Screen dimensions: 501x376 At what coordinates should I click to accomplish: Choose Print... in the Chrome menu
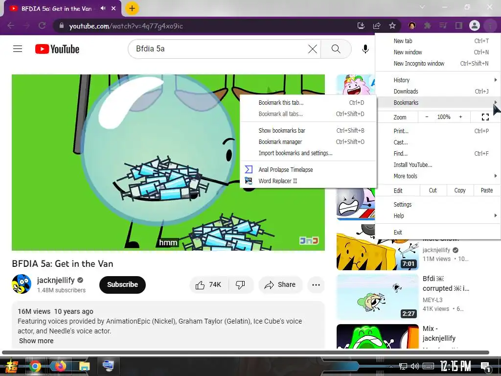[x=438, y=131]
